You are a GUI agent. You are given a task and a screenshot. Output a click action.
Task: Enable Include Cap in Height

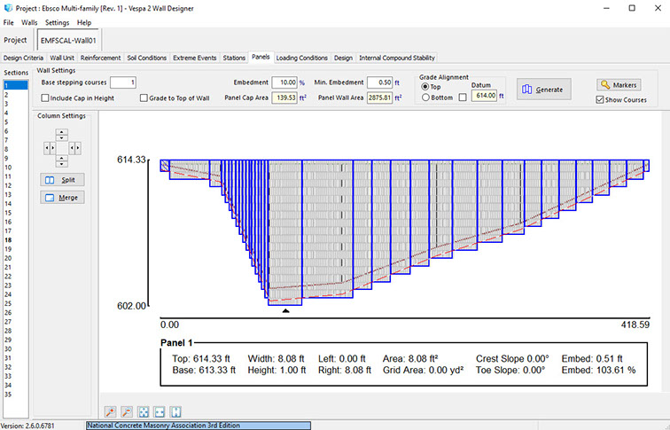pos(46,98)
